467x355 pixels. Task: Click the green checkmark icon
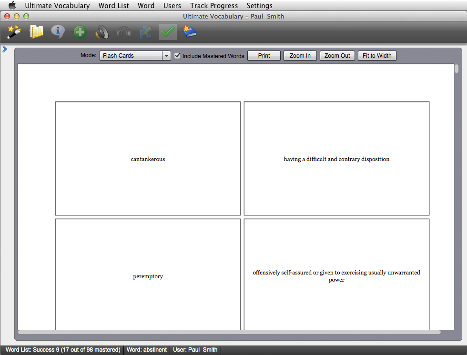(x=168, y=32)
